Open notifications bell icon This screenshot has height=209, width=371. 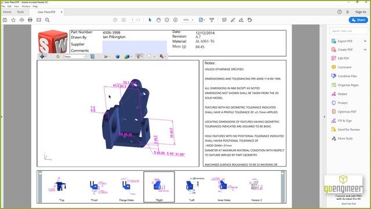[347, 12]
